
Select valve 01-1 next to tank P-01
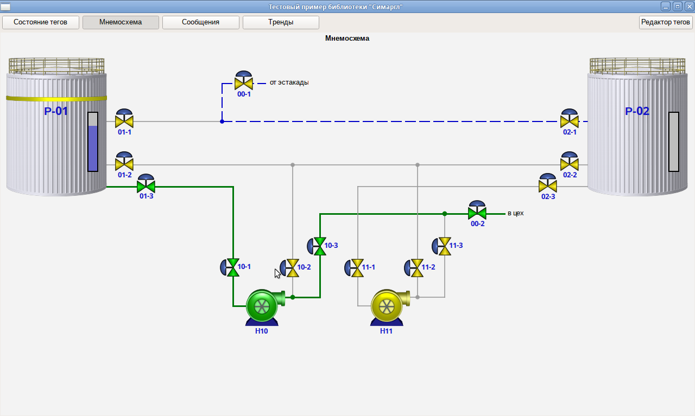tap(124, 118)
